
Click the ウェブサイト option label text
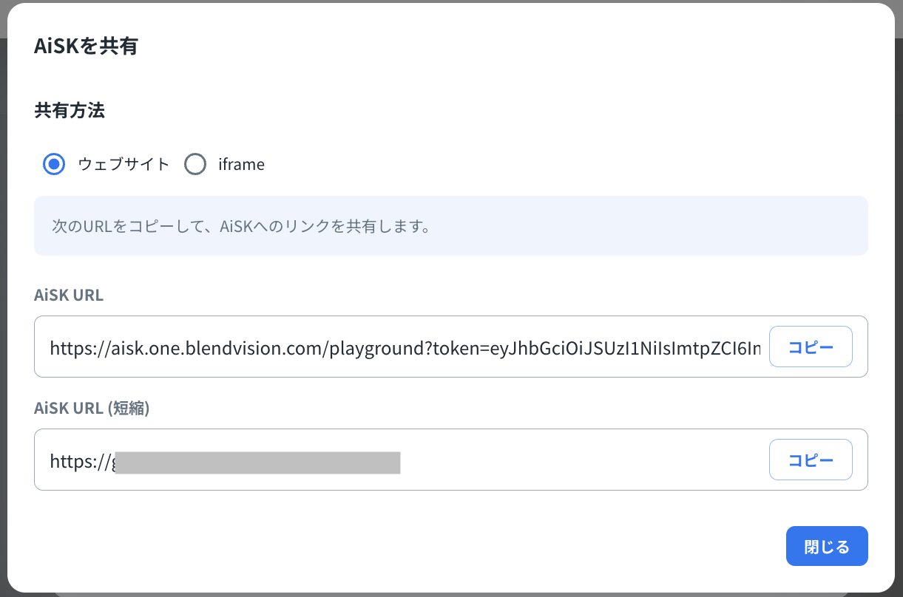[x=124, y=164]
